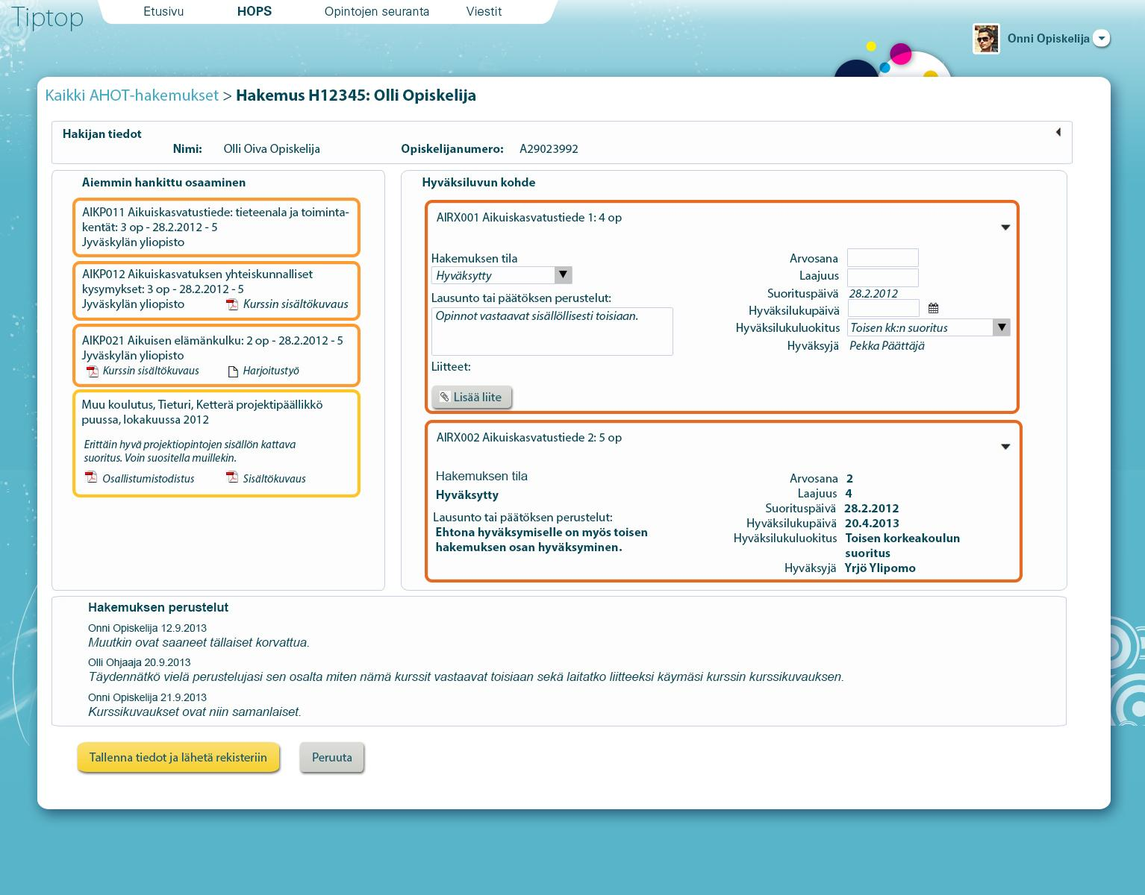
Task: Click Tiptop logo
Action: pyautogui.click(x=47, y=16)
